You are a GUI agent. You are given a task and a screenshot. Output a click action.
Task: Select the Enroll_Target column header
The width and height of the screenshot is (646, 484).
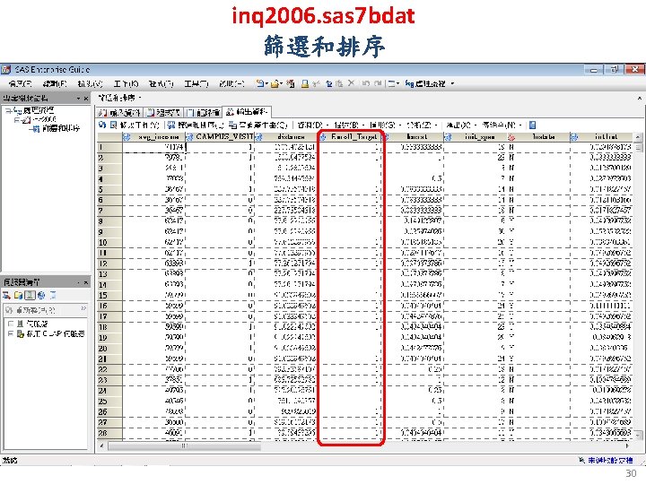click(x=354, y=136)
